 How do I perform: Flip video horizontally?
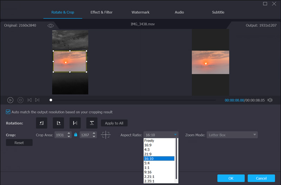(75, 123)
